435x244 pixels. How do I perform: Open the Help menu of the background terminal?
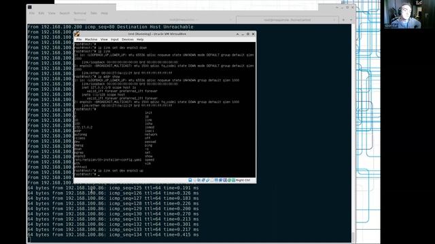click(x=104, y=14)
